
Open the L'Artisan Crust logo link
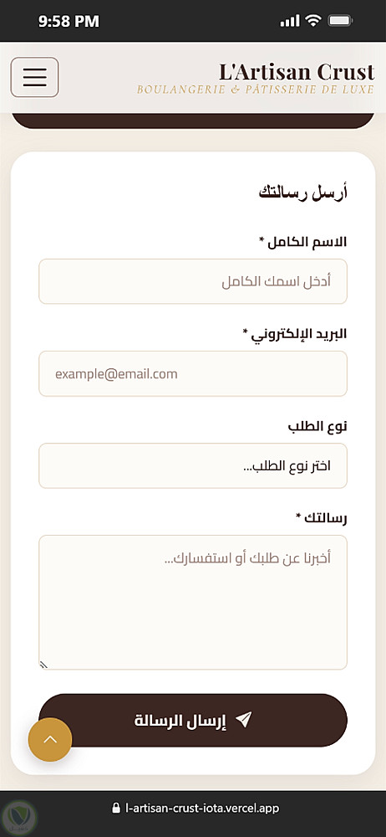click(297, 72)
